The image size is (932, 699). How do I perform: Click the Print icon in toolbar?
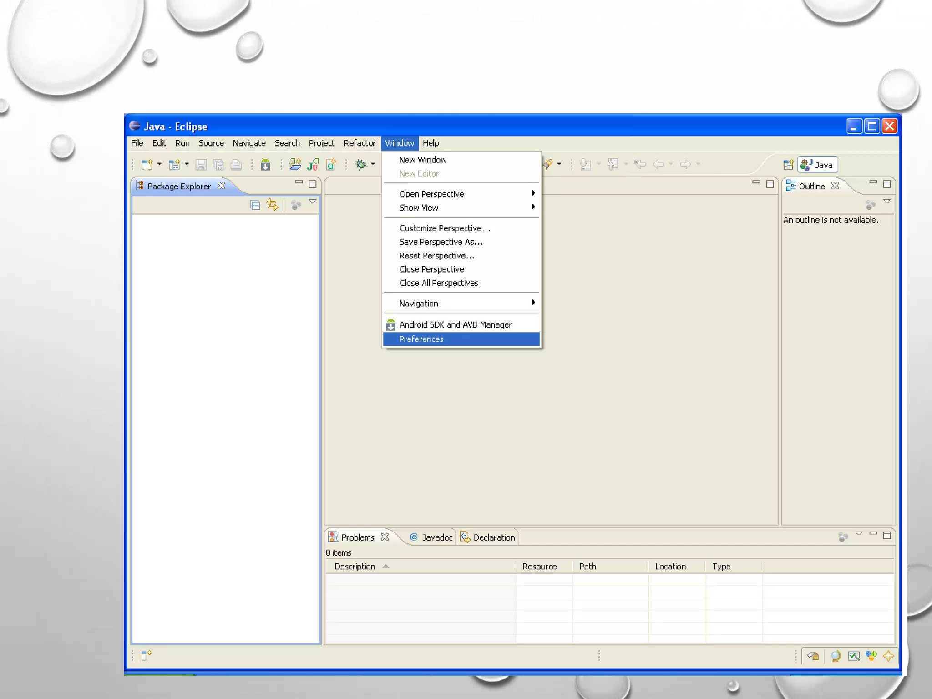point(236,164)
